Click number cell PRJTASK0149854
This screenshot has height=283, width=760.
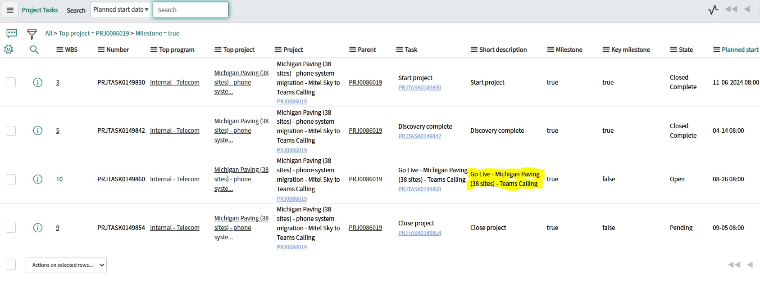click(121, 228)
